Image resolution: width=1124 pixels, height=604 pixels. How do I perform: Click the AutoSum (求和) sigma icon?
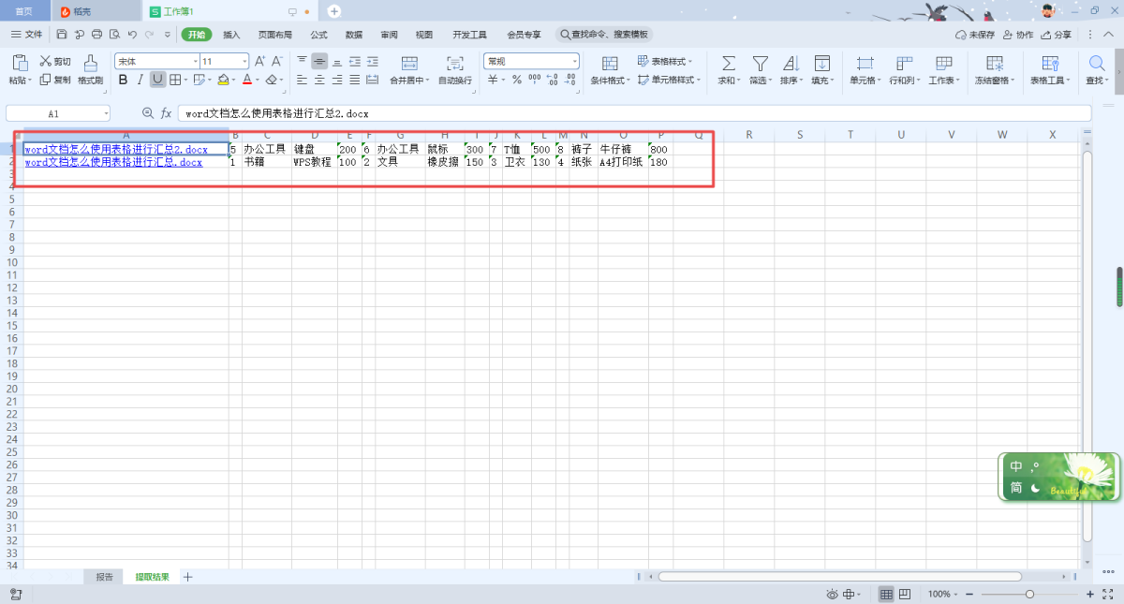click(728, 64)
